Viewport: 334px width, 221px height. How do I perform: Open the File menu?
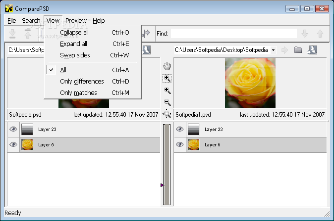click(x=12, y=21)
